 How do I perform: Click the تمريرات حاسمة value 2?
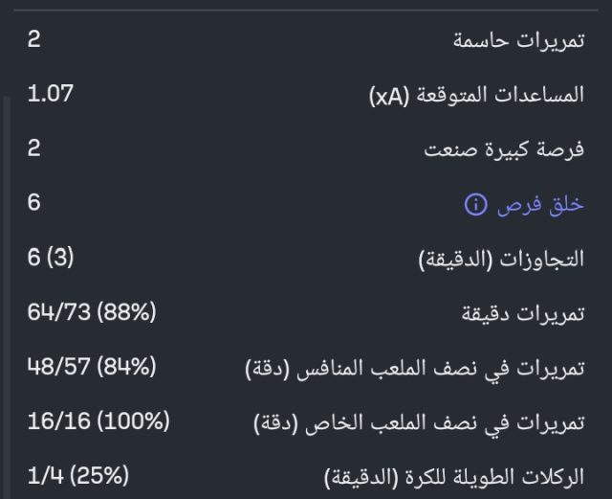pos(33,40)
